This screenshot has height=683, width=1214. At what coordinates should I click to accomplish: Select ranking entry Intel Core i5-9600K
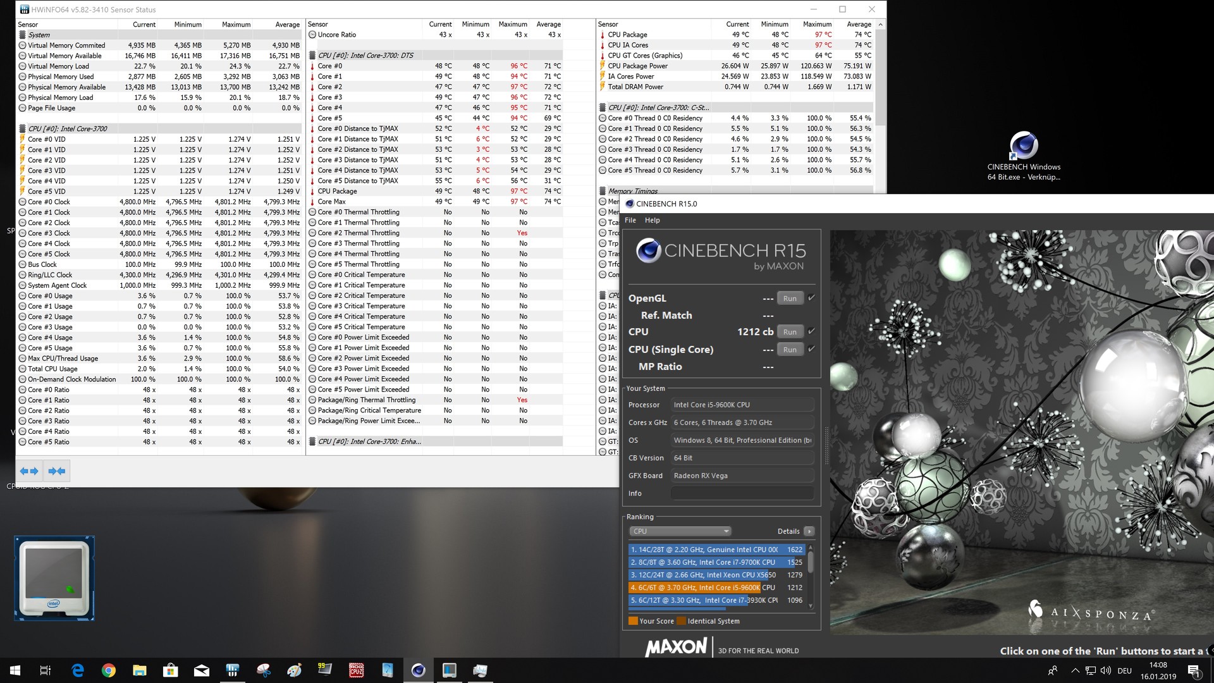click(716, 588)
